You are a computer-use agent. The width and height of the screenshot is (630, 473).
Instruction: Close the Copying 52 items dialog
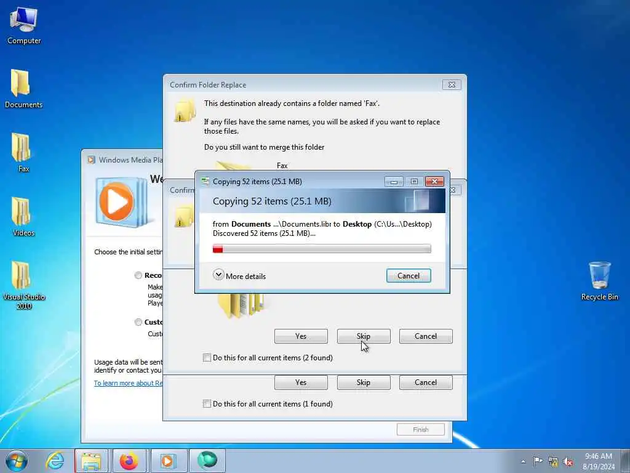[x=434, y=182]
